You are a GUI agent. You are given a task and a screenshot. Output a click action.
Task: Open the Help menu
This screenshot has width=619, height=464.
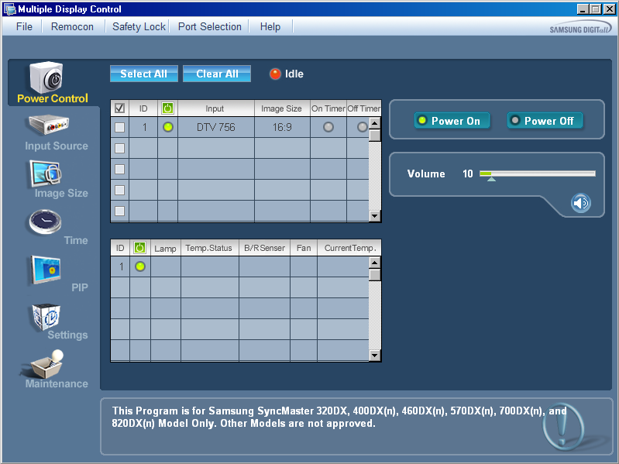point(270,27)
